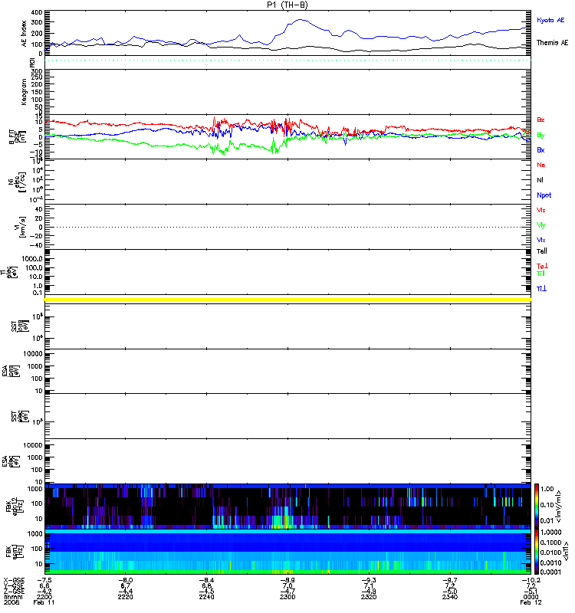The width and height of the screenshot is (575, 613).
Task: Click the X-GSE value -8.0
Action: click(x=125, y=580)
